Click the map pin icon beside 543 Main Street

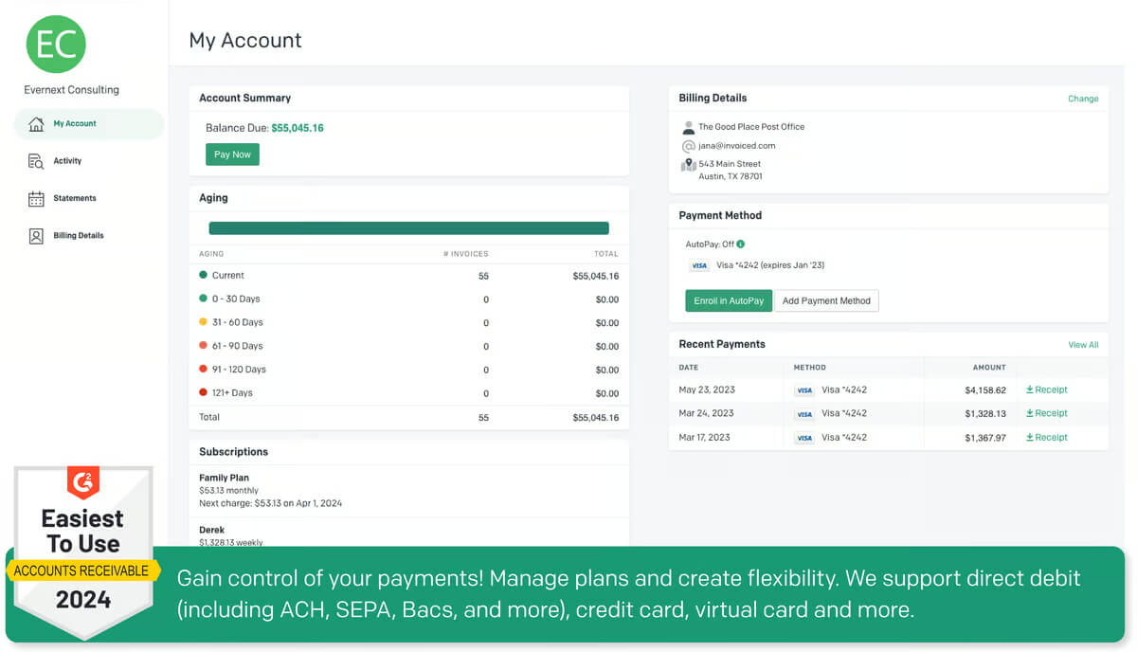click(x=689, y=165)
